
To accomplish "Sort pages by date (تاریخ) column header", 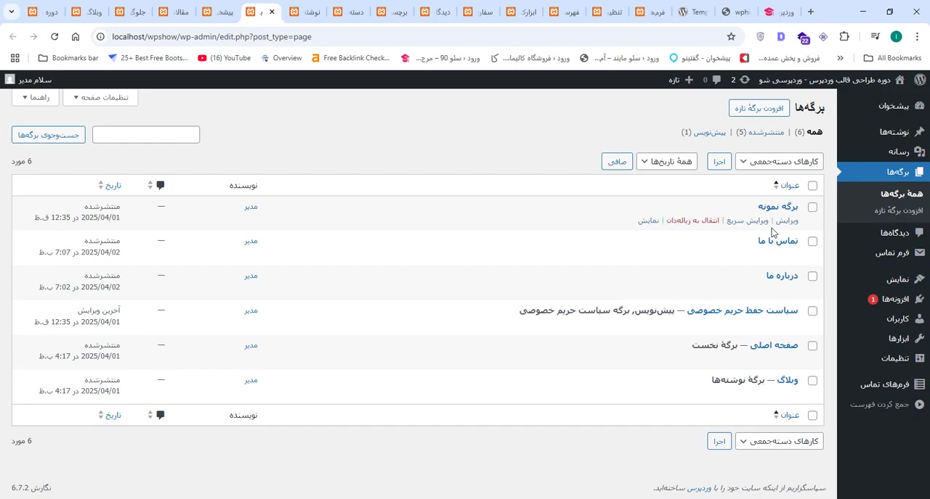I will tap(113, 186).
